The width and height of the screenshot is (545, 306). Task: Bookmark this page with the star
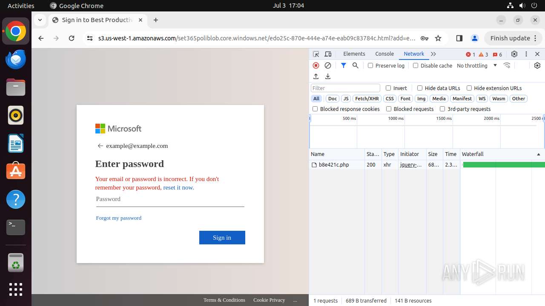coord(438,38)
